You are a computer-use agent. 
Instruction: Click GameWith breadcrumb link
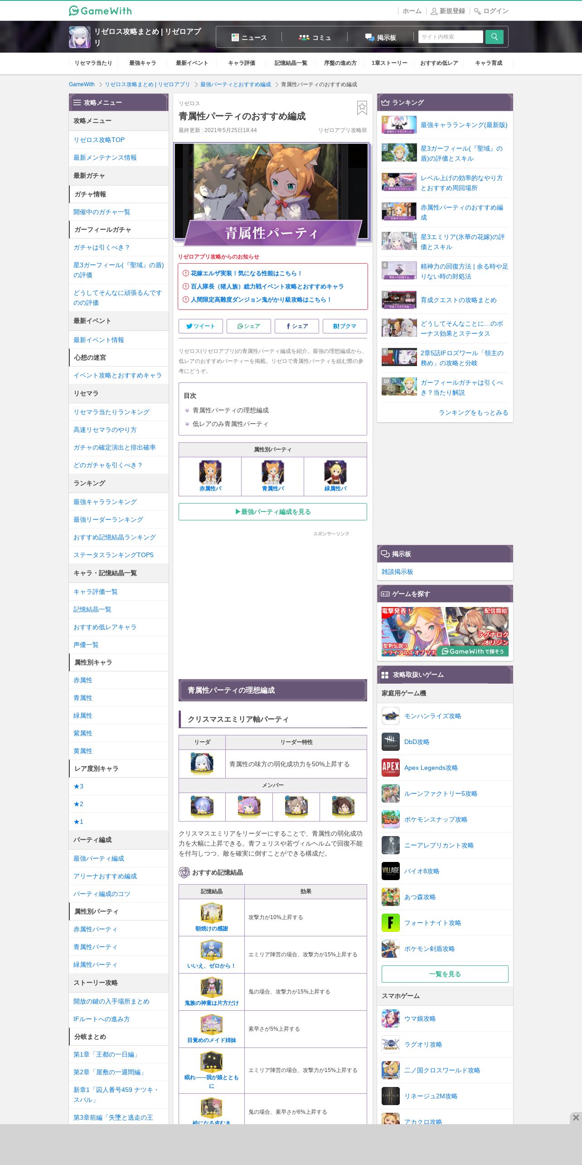point(82,84)
